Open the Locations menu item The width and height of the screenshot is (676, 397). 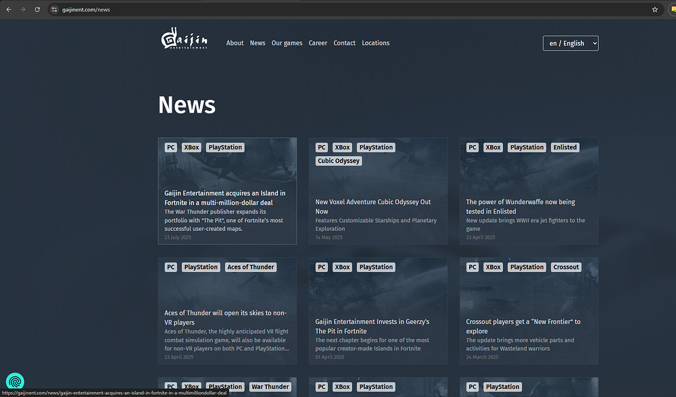(375, 43)
